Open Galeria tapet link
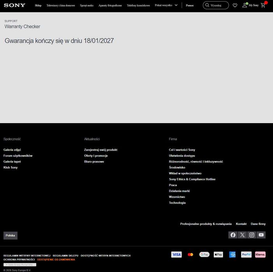The image size is (273, 272). click(12, 162)
